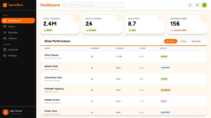Viewport: 211px width, 118px height.
Task: Click the Avg Score 8.7 card
Action: click(145, 24)
